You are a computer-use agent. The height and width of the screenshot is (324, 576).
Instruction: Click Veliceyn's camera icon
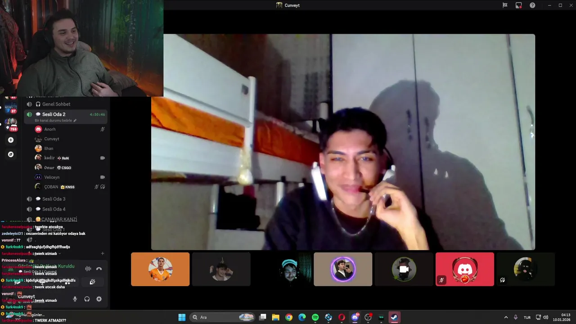pyautogui.click(x=103, y=177)
